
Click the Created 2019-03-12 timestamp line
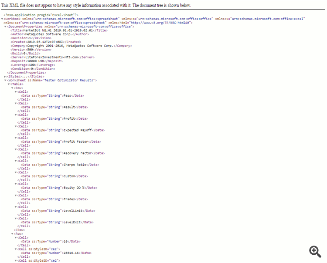tap(46, 42)
